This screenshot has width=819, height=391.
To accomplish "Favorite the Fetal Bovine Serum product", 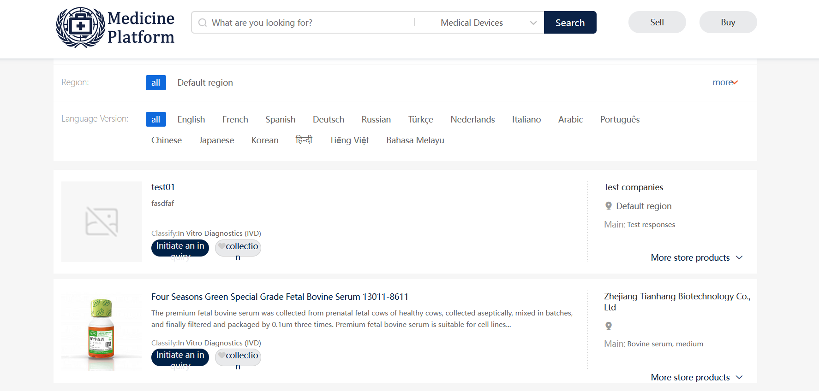I will pos(238,356).
